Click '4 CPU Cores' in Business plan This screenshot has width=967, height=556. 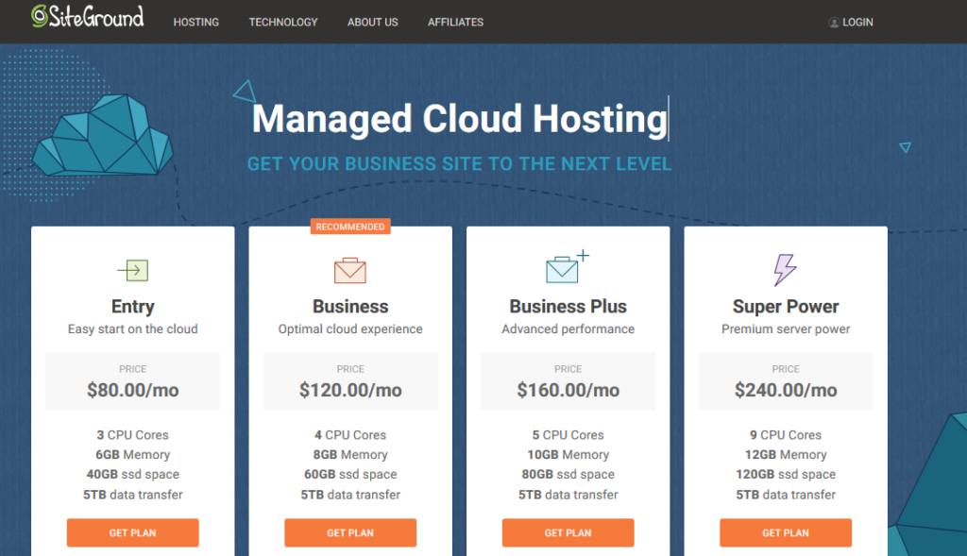[350, 435]
